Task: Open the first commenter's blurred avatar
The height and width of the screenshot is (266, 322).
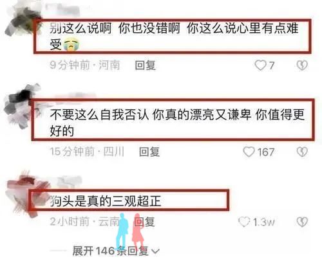Action: coord(21,21)
